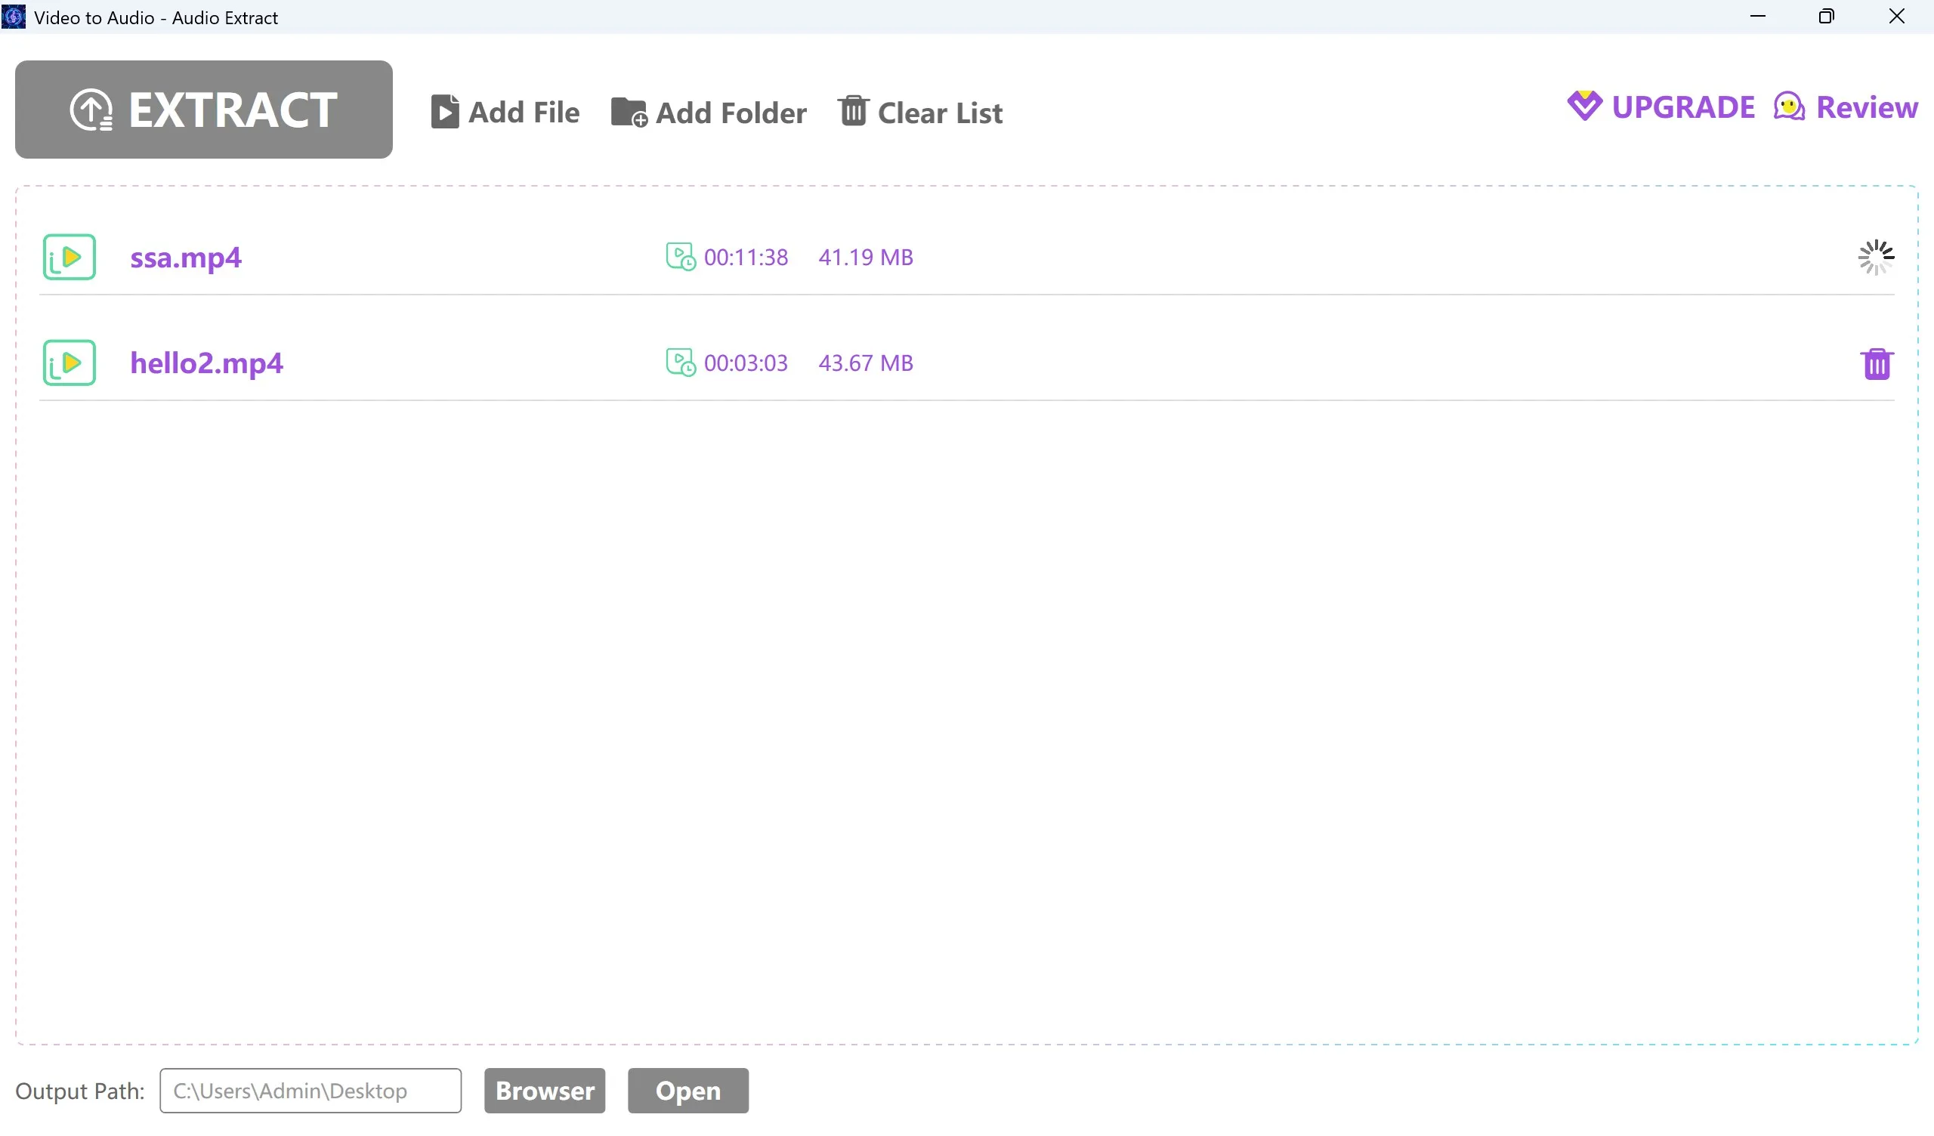Open the UPGRADE link
Screen dimensions: 1934x1136
click(1661, 106)
